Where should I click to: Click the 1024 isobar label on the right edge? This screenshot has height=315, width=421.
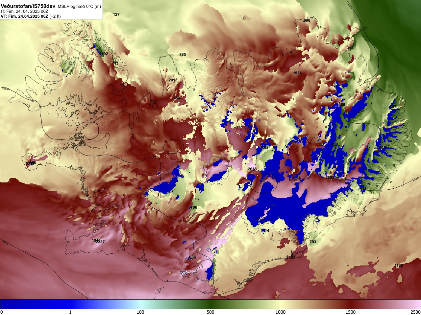tap(416, 179)
